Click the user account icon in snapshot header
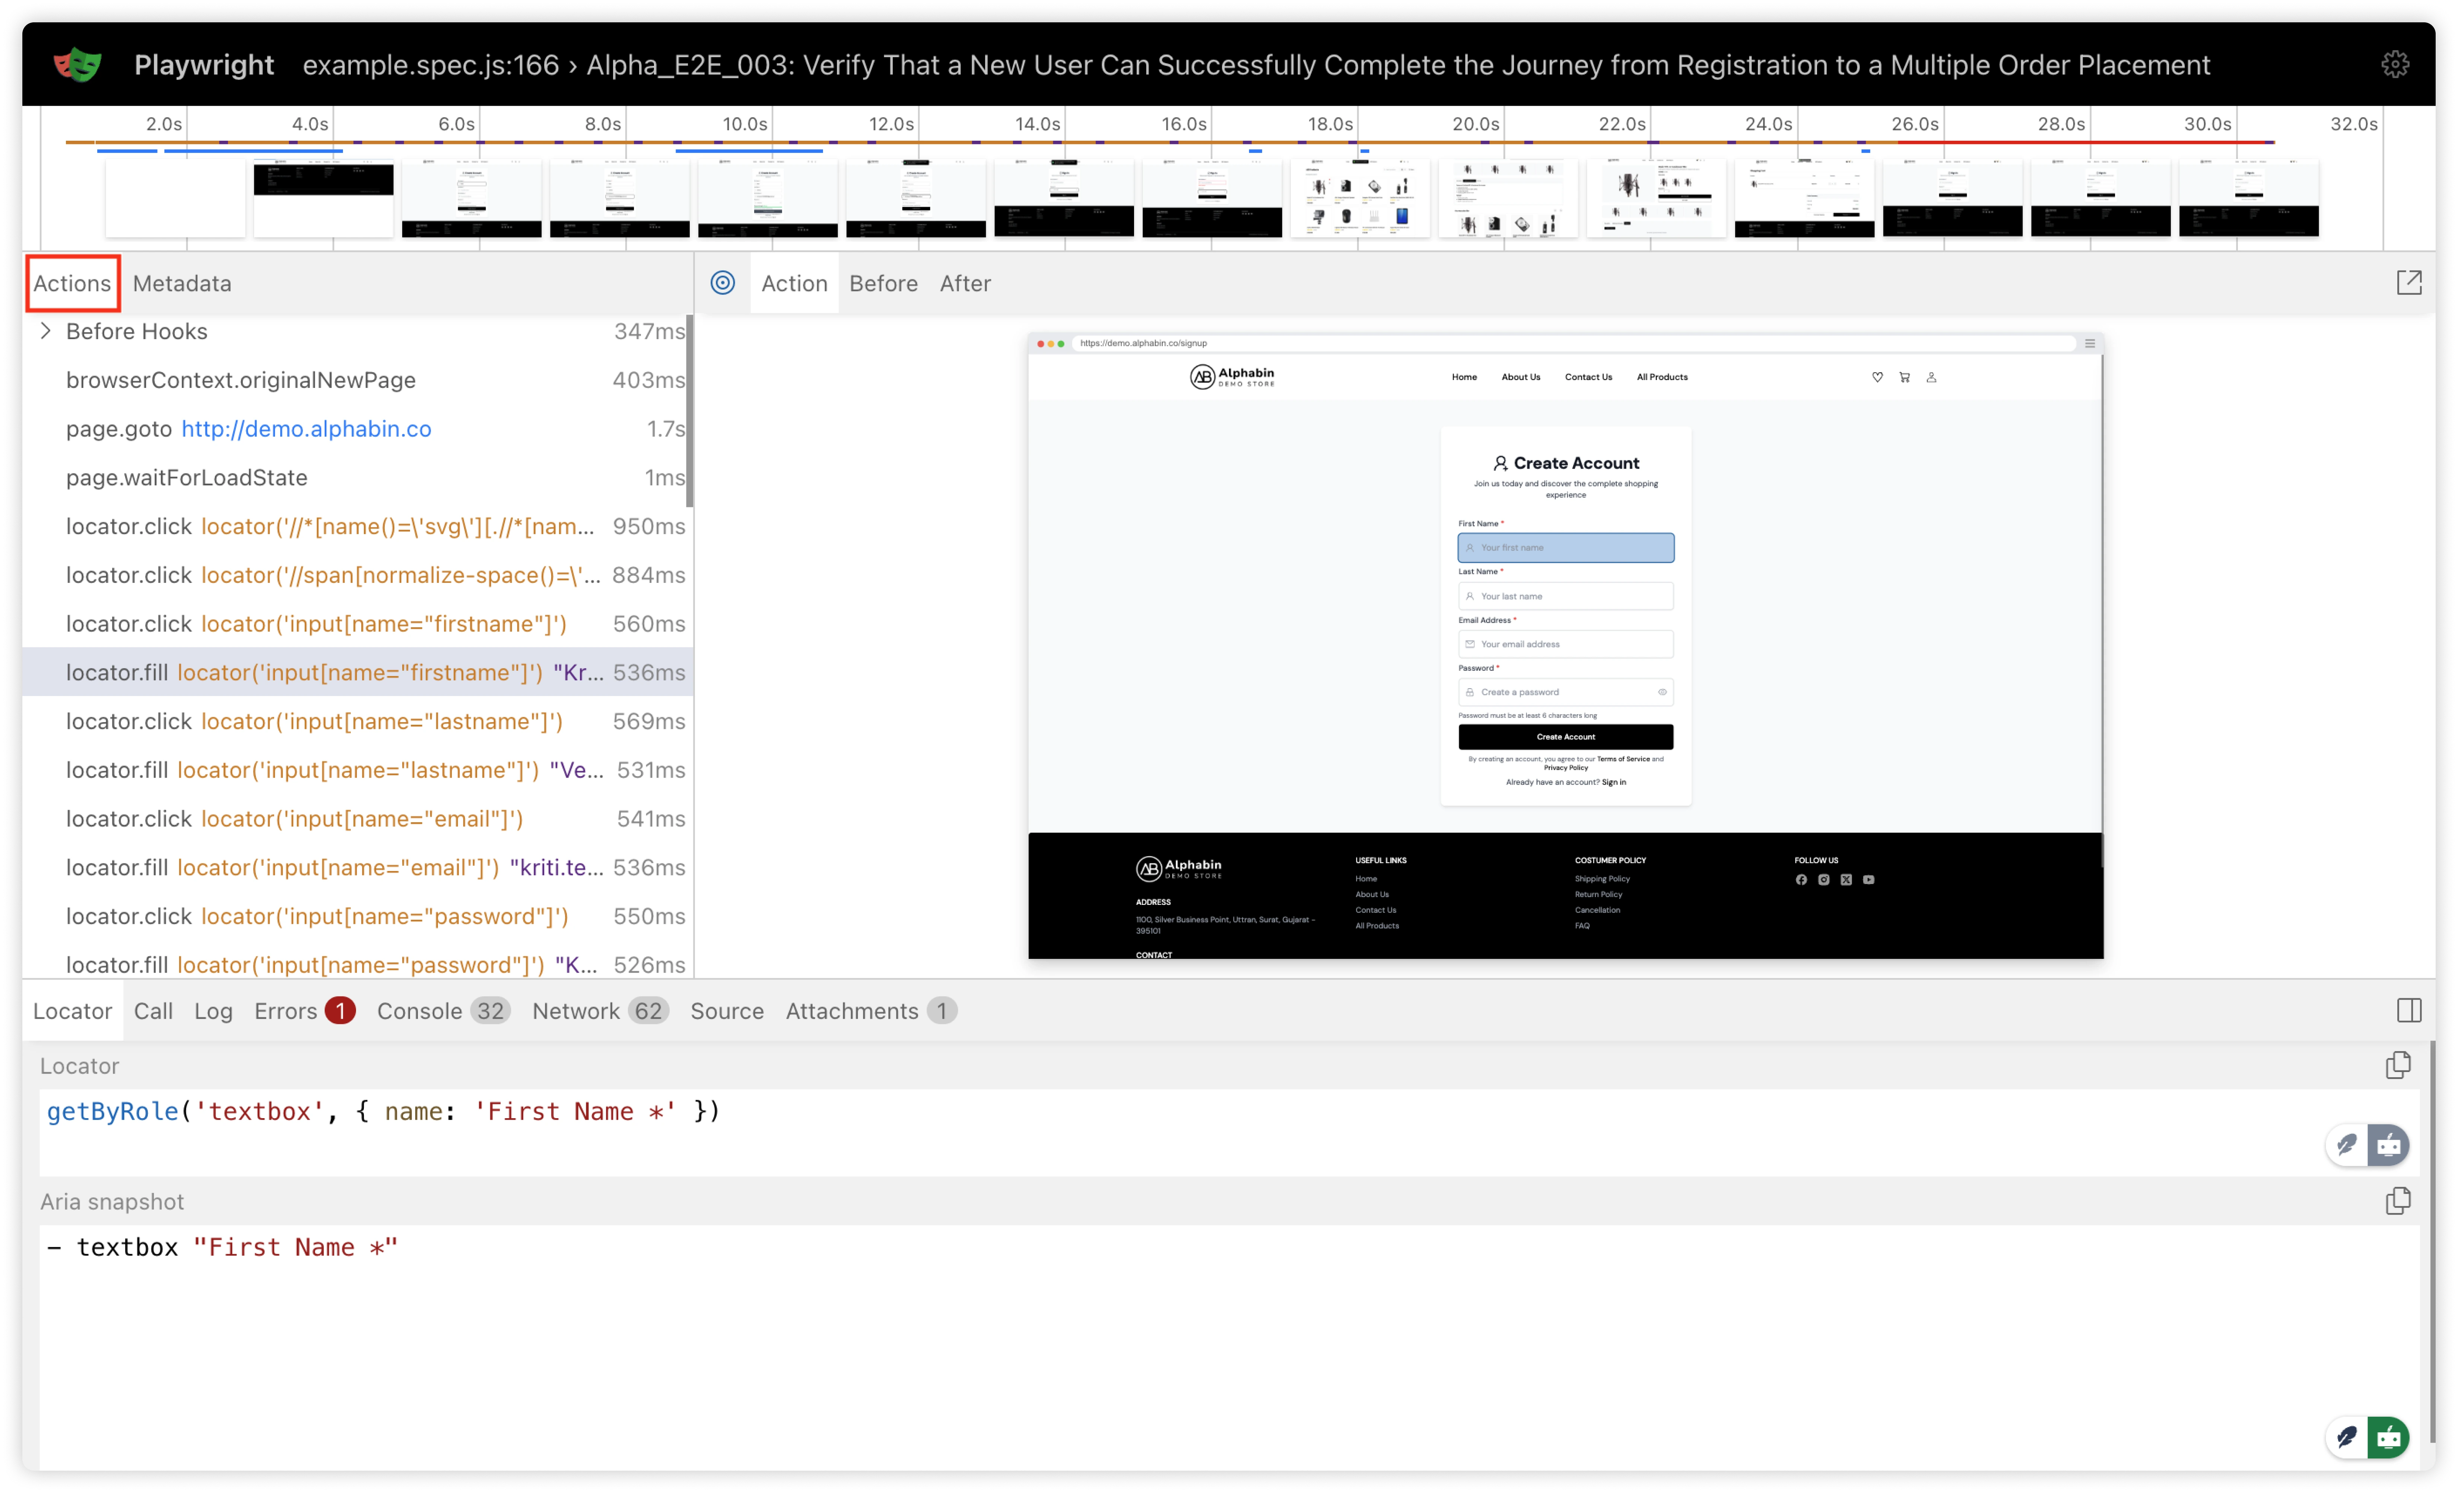2458x1493 pixels. 1931,377
